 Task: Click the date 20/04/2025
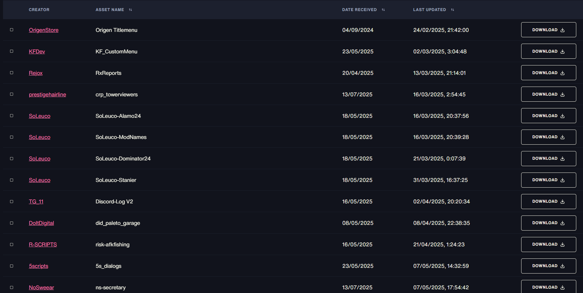358,73
